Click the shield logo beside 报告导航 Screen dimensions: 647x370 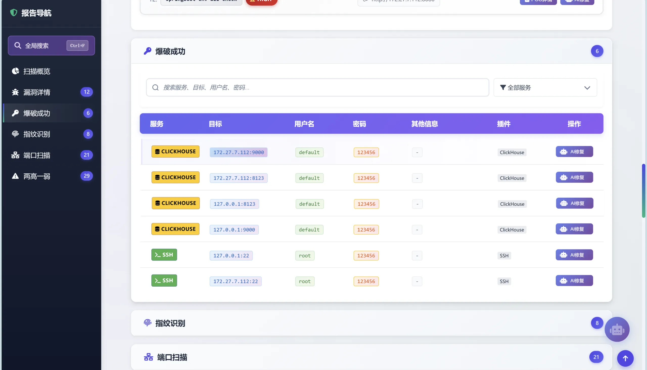pyautogui.click(x=13, y=12)
